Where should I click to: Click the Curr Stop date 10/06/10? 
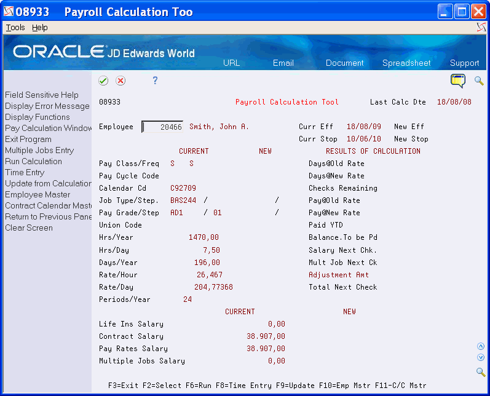364,139
